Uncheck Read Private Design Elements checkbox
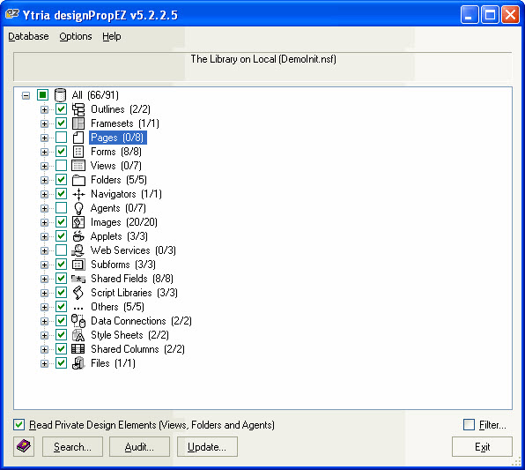The image size is (525, 470). click(18, 425)
